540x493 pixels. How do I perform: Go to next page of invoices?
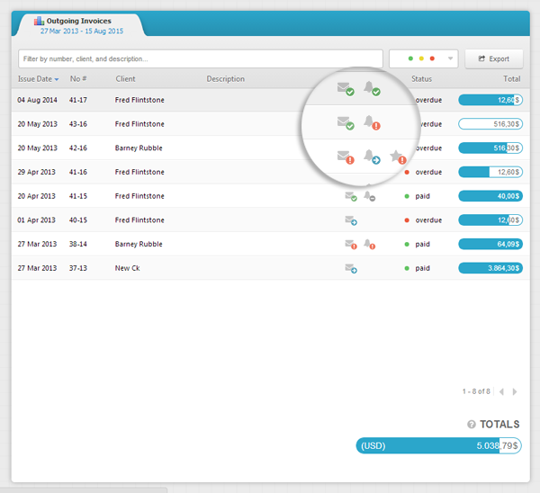pyautogui.click(x=514, y=392)
